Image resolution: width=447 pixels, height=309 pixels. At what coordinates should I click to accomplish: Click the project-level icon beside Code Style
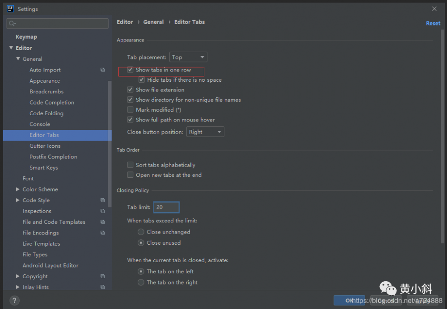103,200
